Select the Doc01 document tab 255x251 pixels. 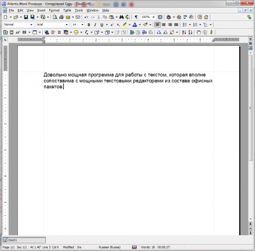coord(24,240)
